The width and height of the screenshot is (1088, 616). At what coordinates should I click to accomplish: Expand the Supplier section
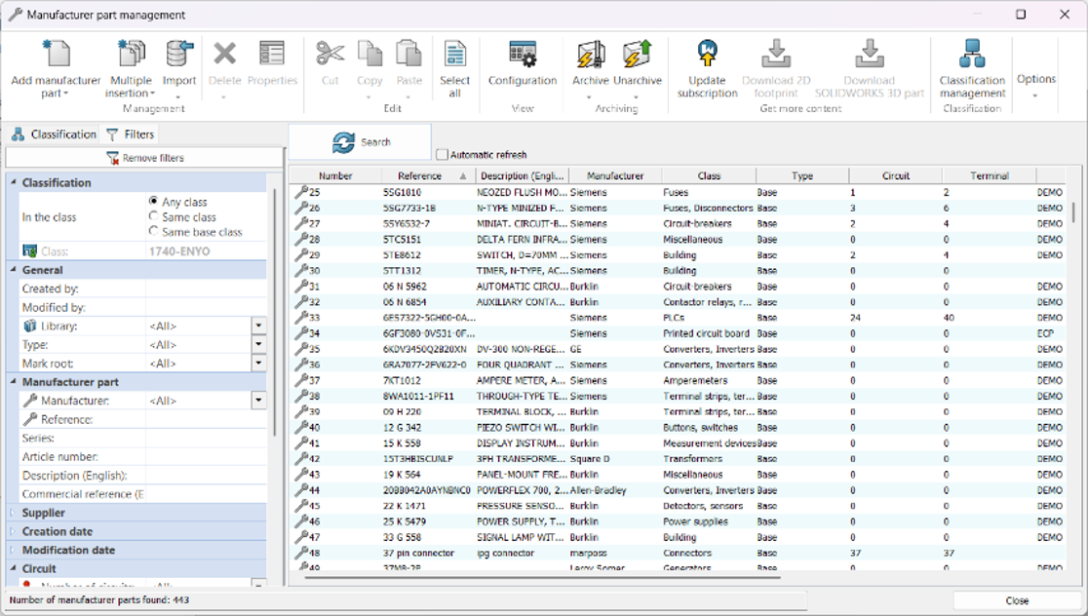tap(14, 513)
